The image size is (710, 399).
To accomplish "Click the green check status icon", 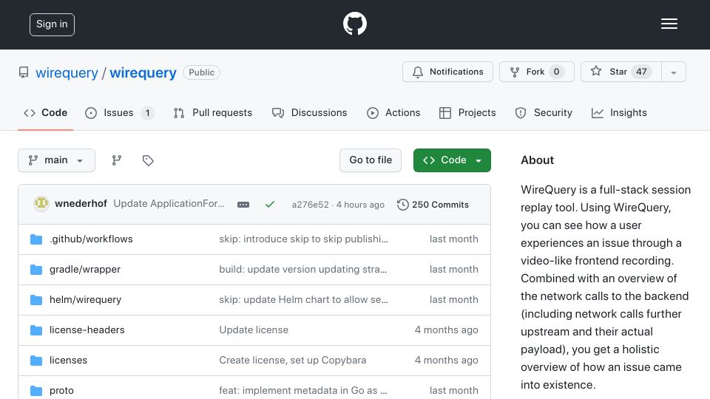I will coord(270,205).
